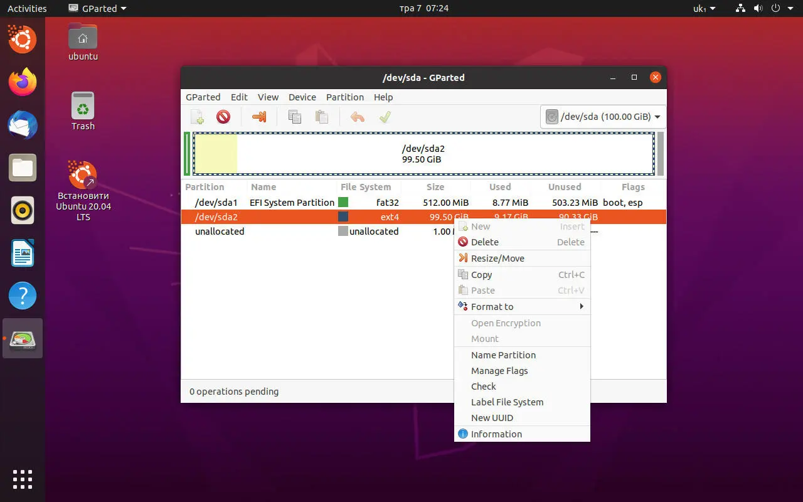Choose Name Partition in the context menu
The image size is (803, 502).
[x=522, y=355]
